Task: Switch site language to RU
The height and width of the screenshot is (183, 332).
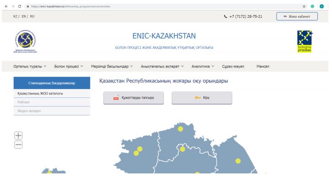Action: click(x=32, y=16)
